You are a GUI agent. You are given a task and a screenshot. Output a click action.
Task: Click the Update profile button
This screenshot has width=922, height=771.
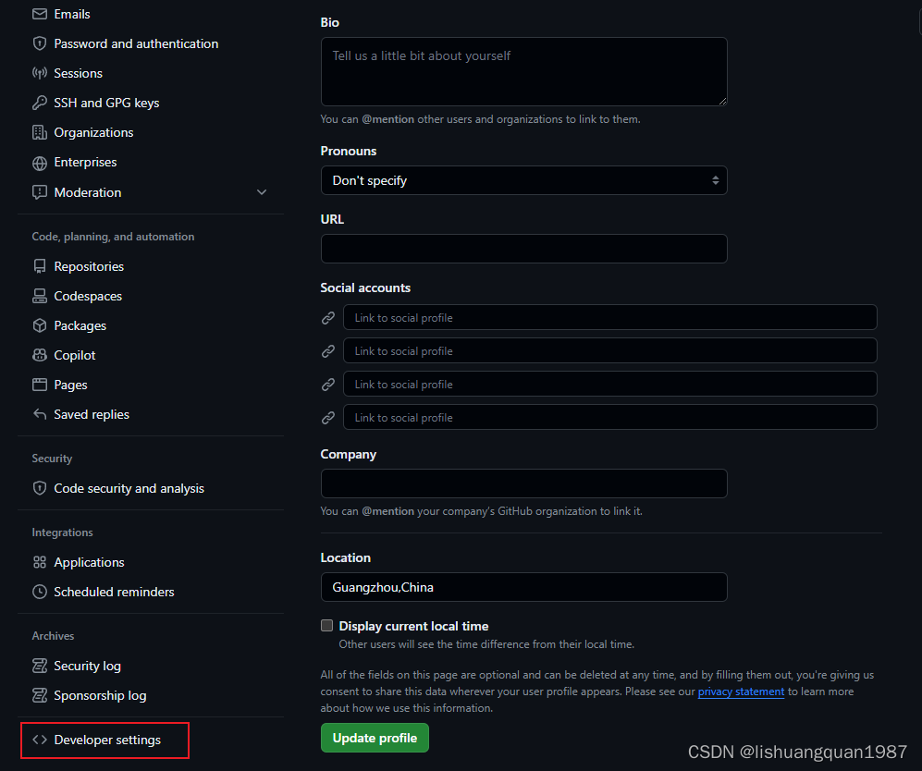375,738
